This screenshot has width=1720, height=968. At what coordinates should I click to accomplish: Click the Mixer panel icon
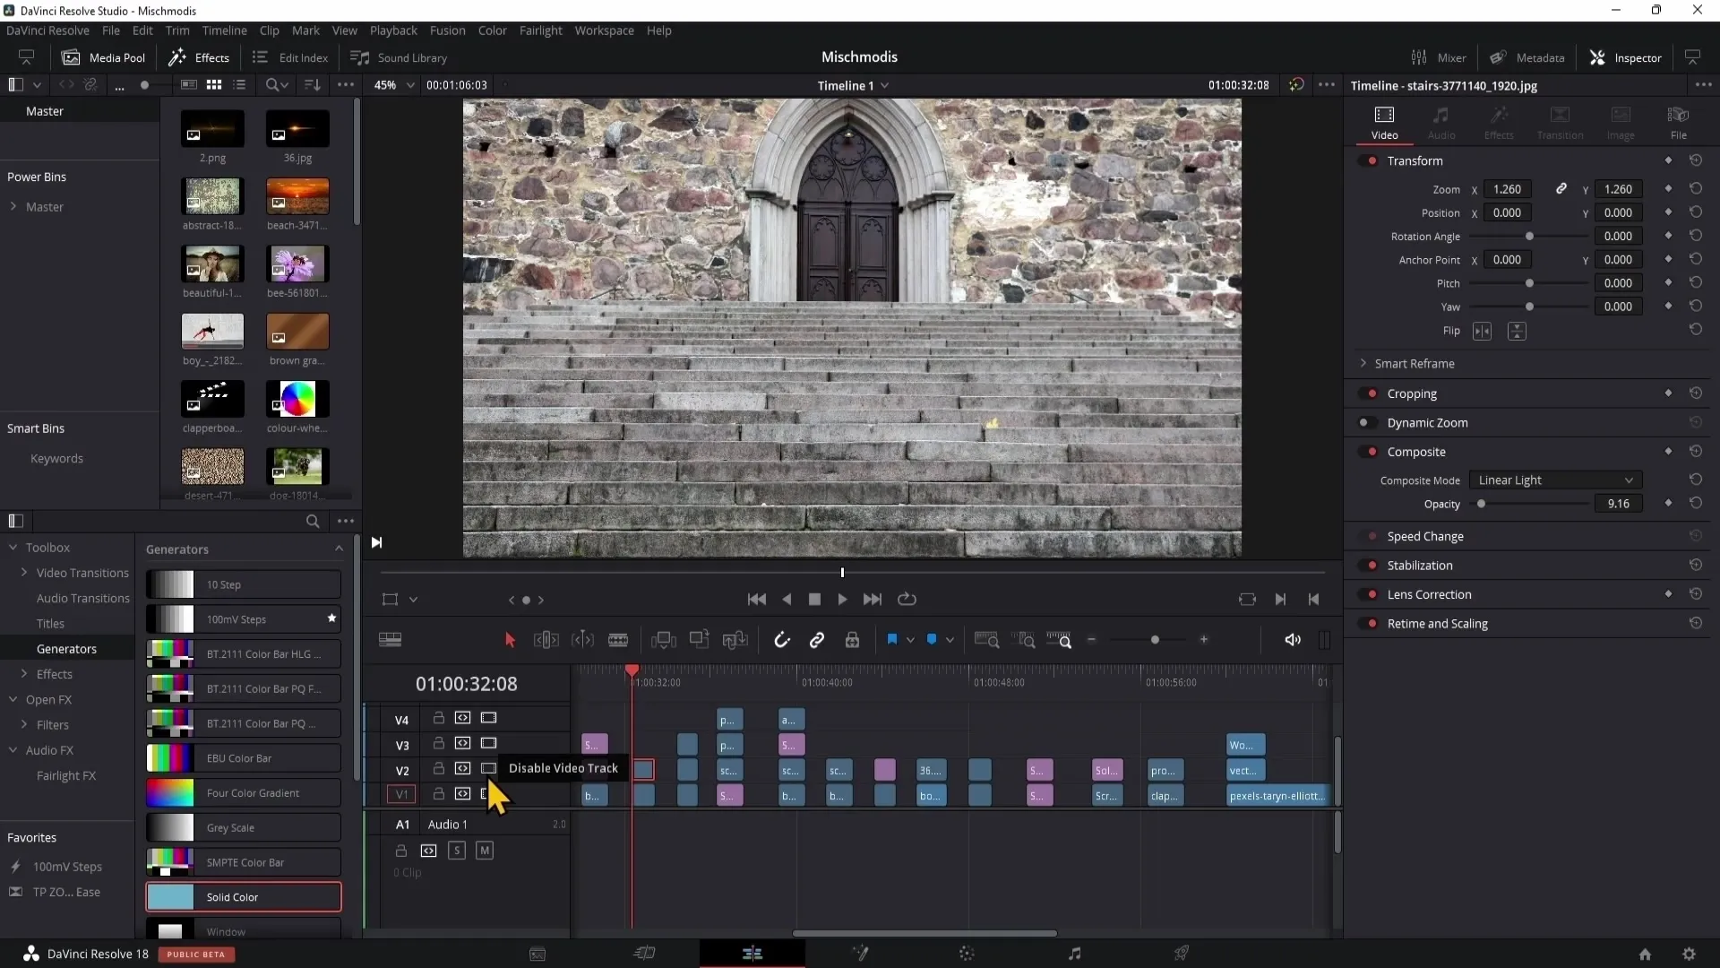(1416, 56)
